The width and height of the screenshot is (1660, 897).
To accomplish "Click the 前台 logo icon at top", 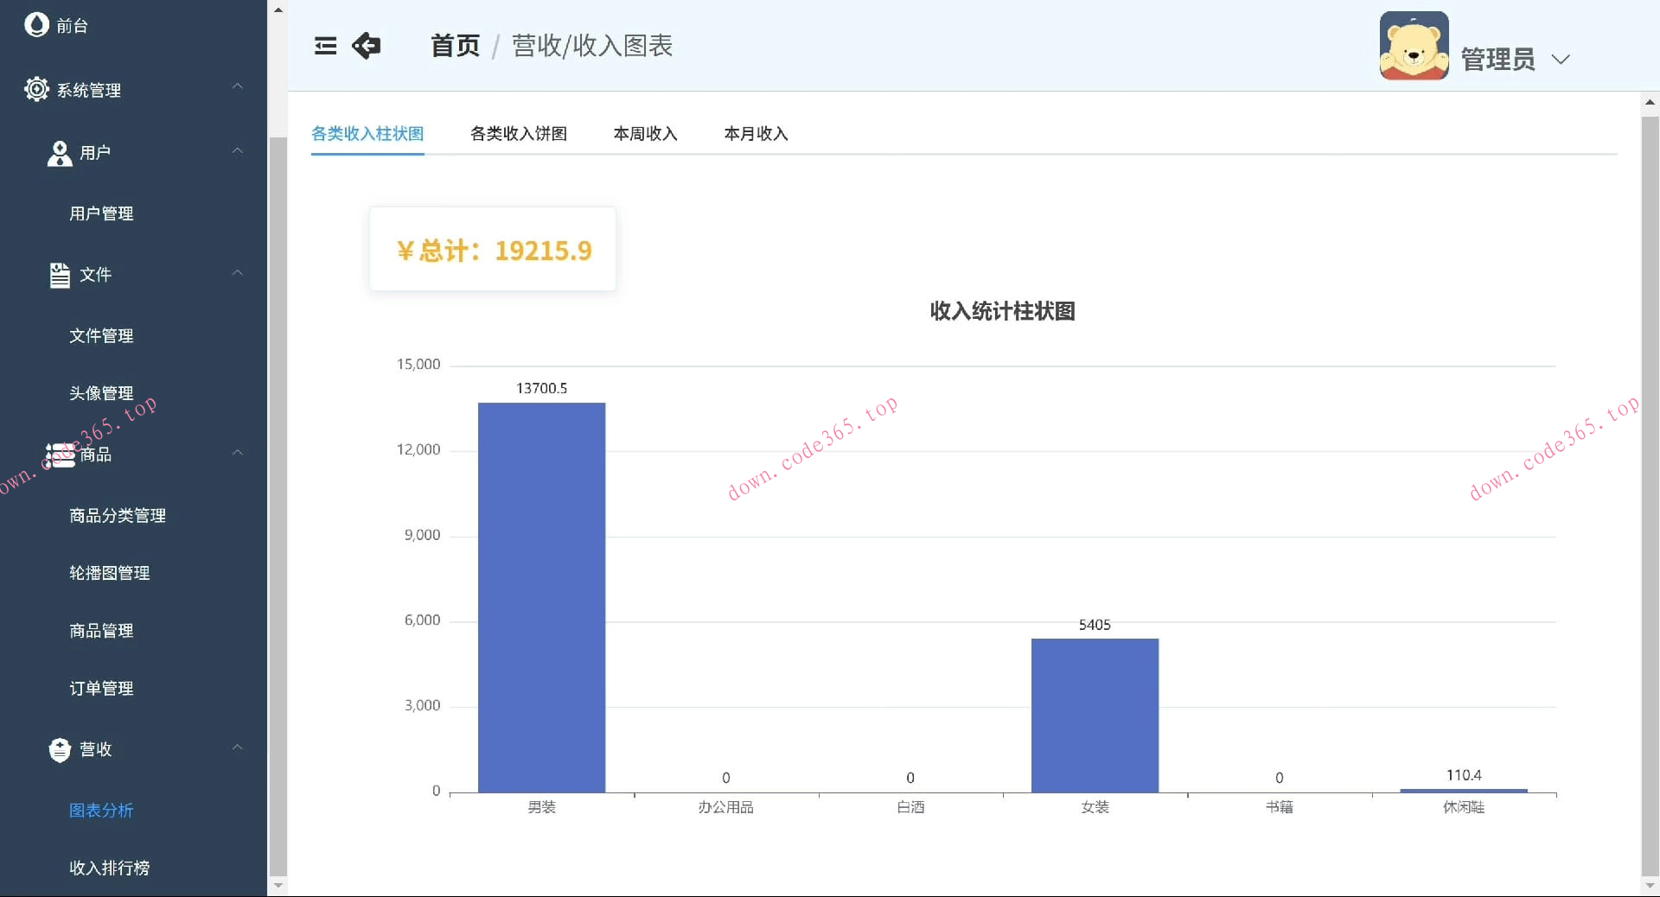I will tap(36, 24).
